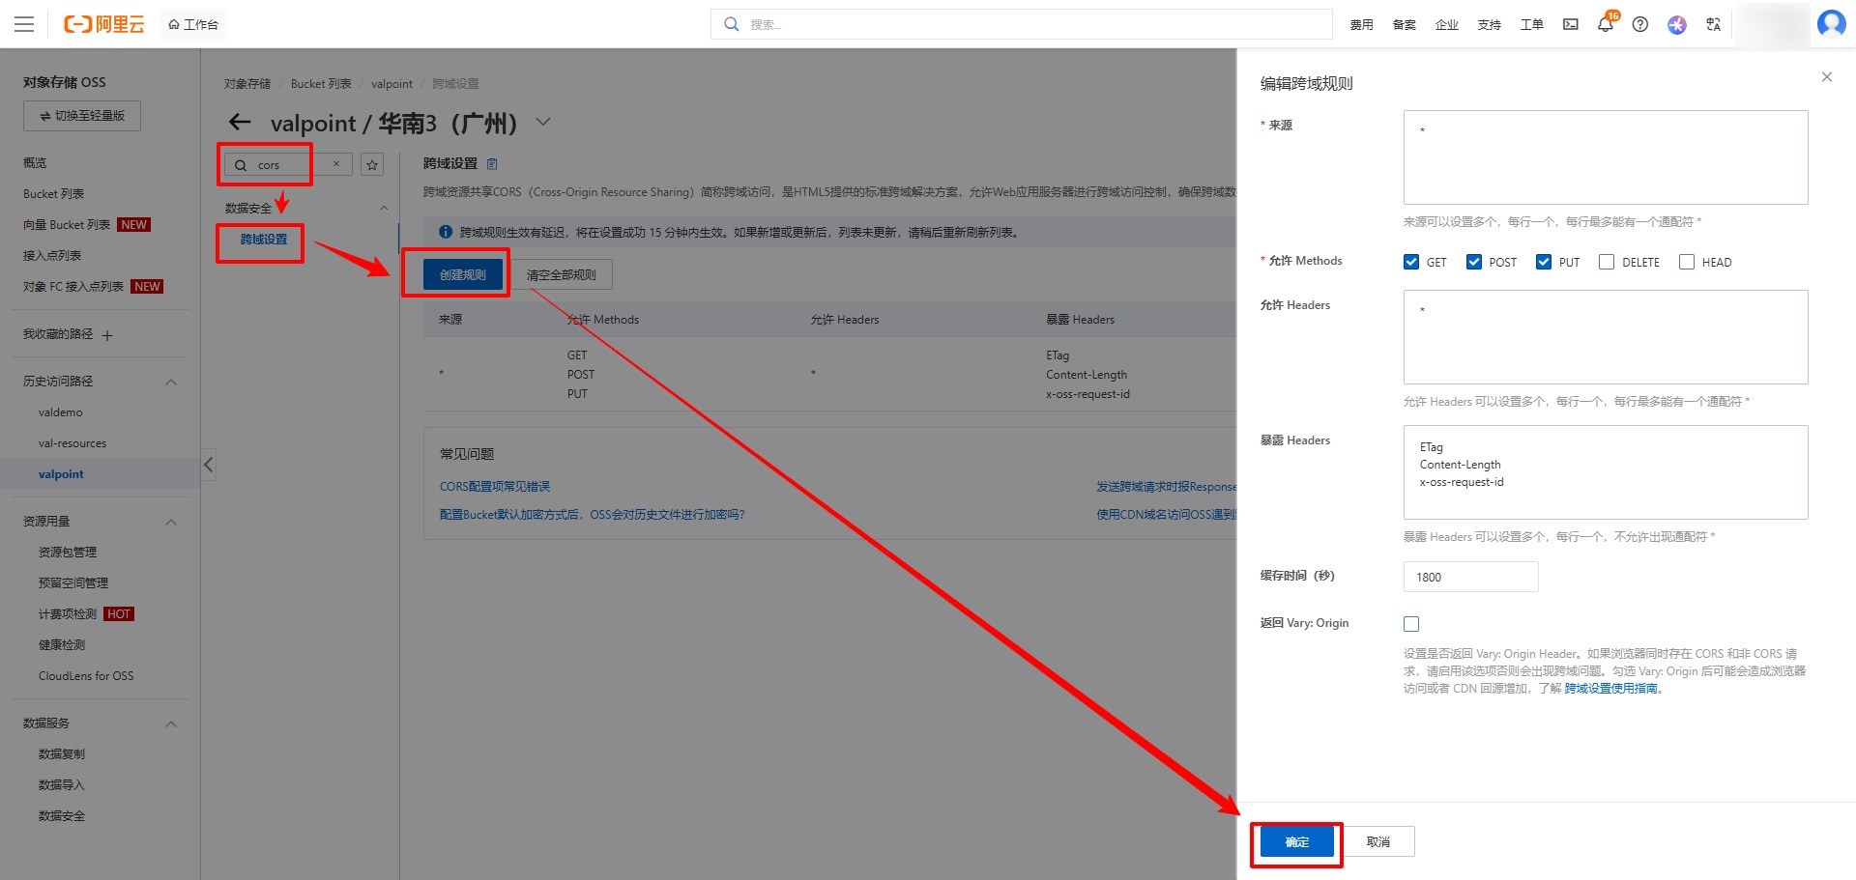This screenshot has width=1856, height=880.
Task: Open the bucket region switch dropdown
Action: [543, 122]
